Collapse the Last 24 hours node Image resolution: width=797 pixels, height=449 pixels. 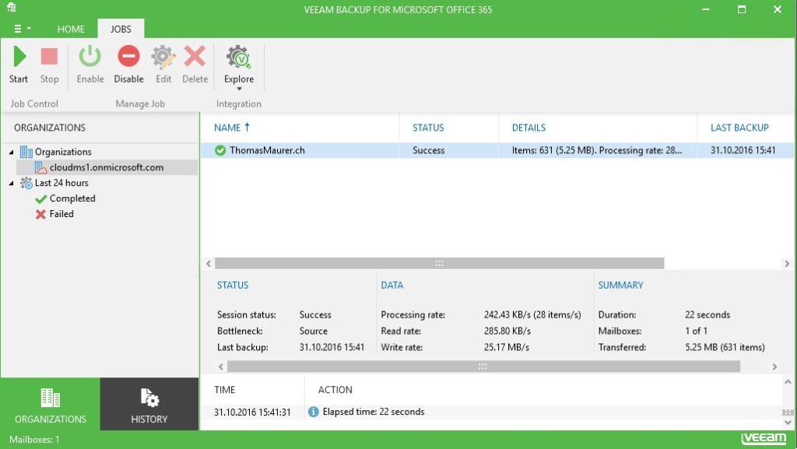pyautogui.click(x=11, y=183)
